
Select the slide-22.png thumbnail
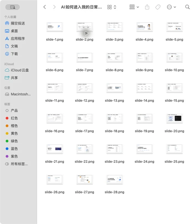coord(84,149)
